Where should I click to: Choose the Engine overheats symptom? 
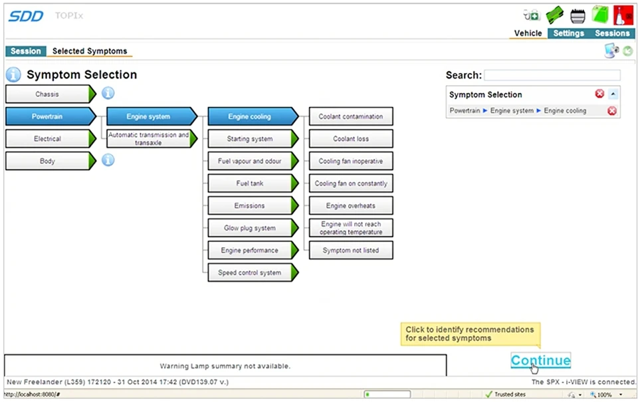(351, 206)
